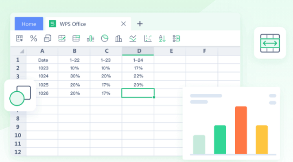Click the '17%' cell in column D

138,68
